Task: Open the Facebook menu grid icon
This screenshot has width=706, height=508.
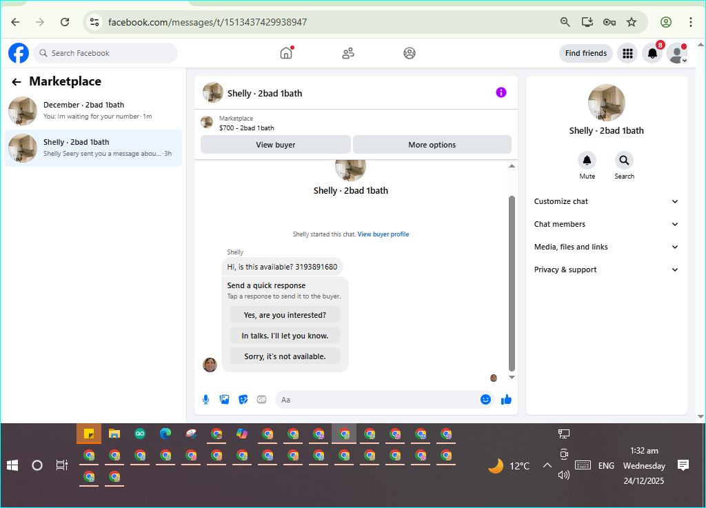Action: [627, 53]
